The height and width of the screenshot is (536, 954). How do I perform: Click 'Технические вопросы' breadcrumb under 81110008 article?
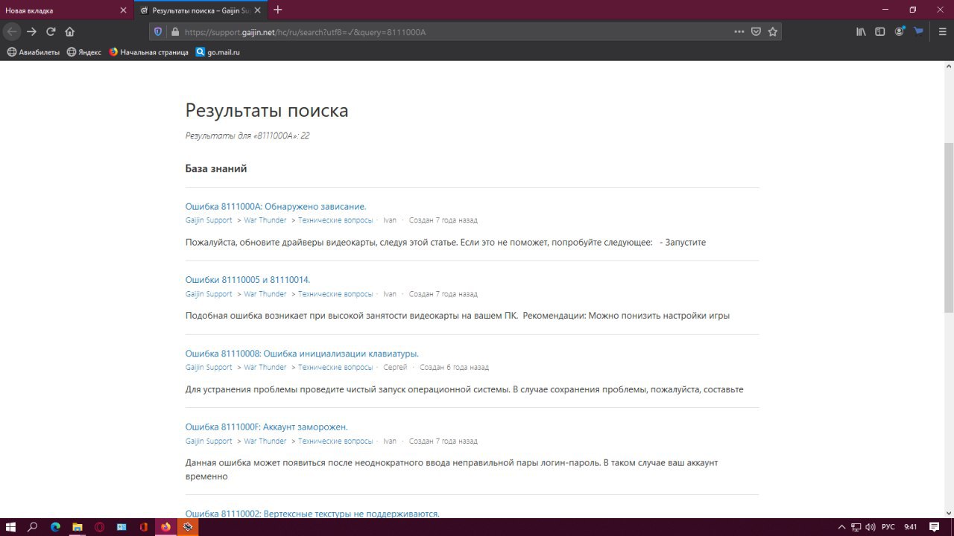click(x=335, y=367)
